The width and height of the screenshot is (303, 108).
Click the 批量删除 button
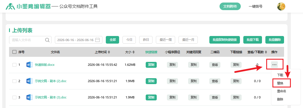(275, 40)
